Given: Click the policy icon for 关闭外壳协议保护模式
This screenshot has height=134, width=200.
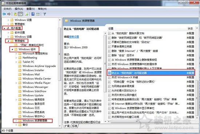Looking at the screenshot, I should 109,95.
